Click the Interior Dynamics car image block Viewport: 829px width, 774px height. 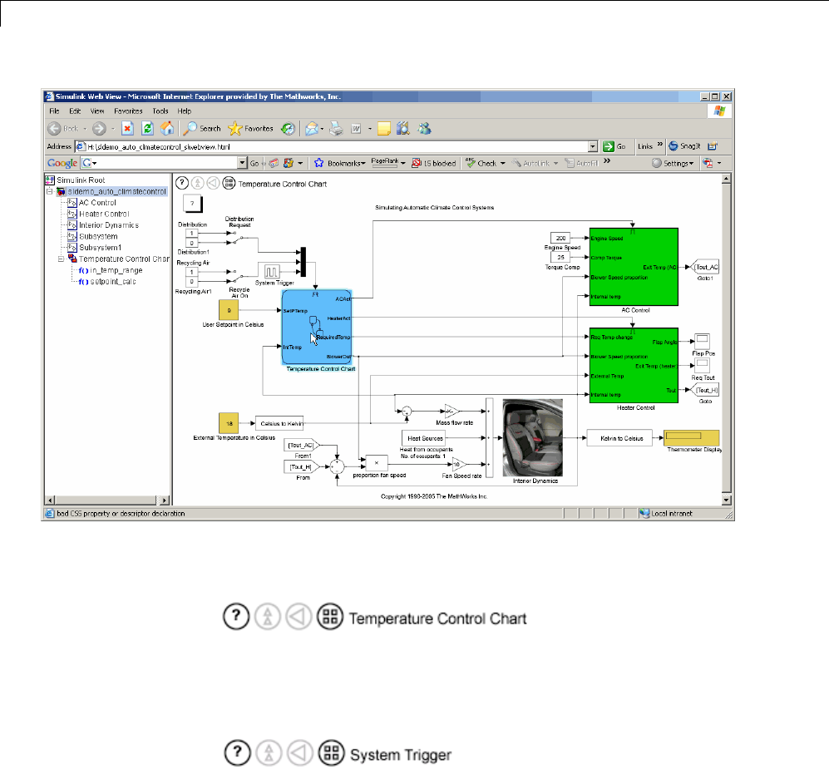pyautogui.click(x=532, y=437)
